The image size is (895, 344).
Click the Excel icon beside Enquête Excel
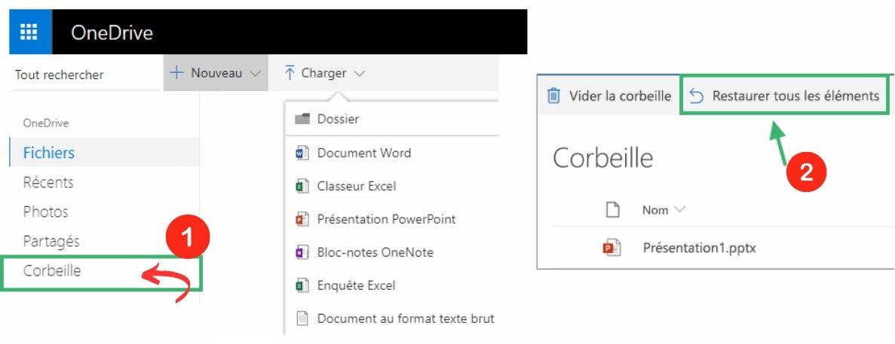(x=302, y=285)
